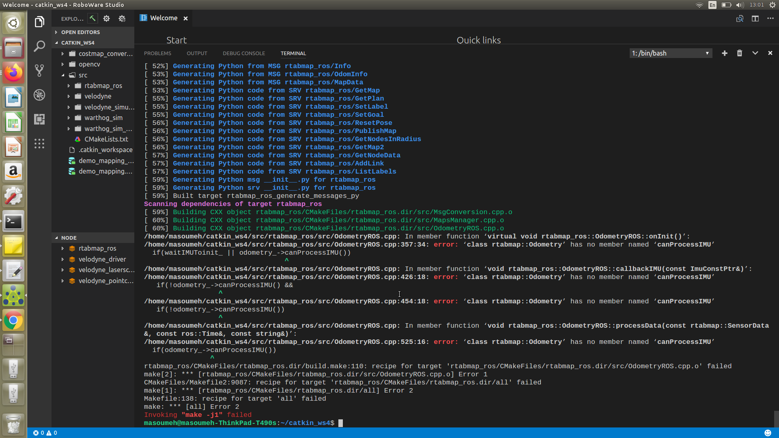779x438 pixels.
Task: Kill terminal with the trash icon
Action: point(739,53)
